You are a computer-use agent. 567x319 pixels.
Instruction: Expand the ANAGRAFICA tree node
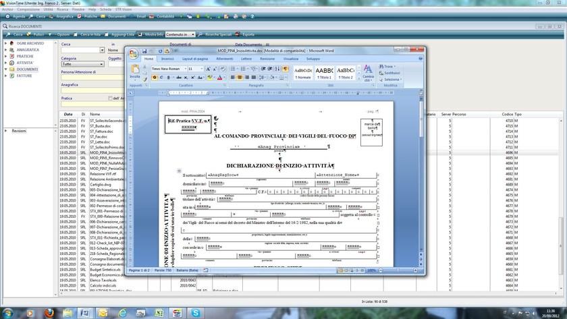[x=5, y=49]
